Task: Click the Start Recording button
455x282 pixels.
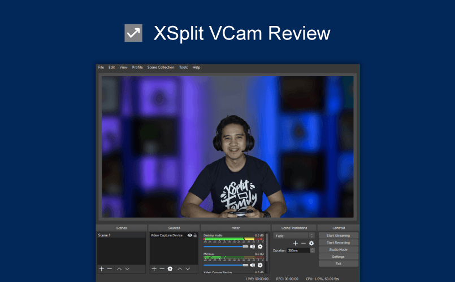Action: coord(339,243)
